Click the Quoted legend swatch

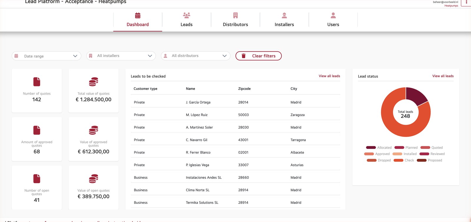click(425, 147)
